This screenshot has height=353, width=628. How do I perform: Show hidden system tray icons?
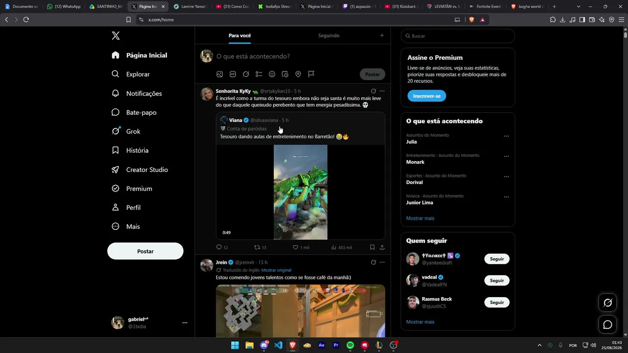tap(540, 345)
